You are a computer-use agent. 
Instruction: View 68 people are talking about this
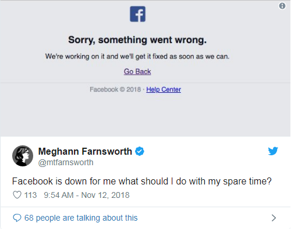tap(81, 218)
